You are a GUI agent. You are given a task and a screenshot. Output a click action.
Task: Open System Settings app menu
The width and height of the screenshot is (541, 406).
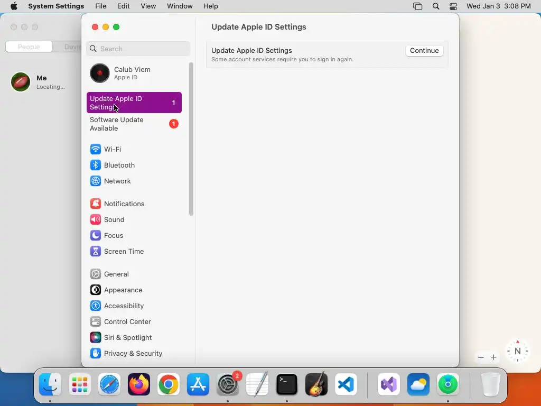point(56,6)
